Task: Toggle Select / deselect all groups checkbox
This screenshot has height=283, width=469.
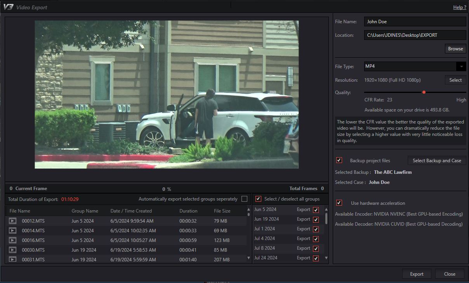Action: coord(258,199)
